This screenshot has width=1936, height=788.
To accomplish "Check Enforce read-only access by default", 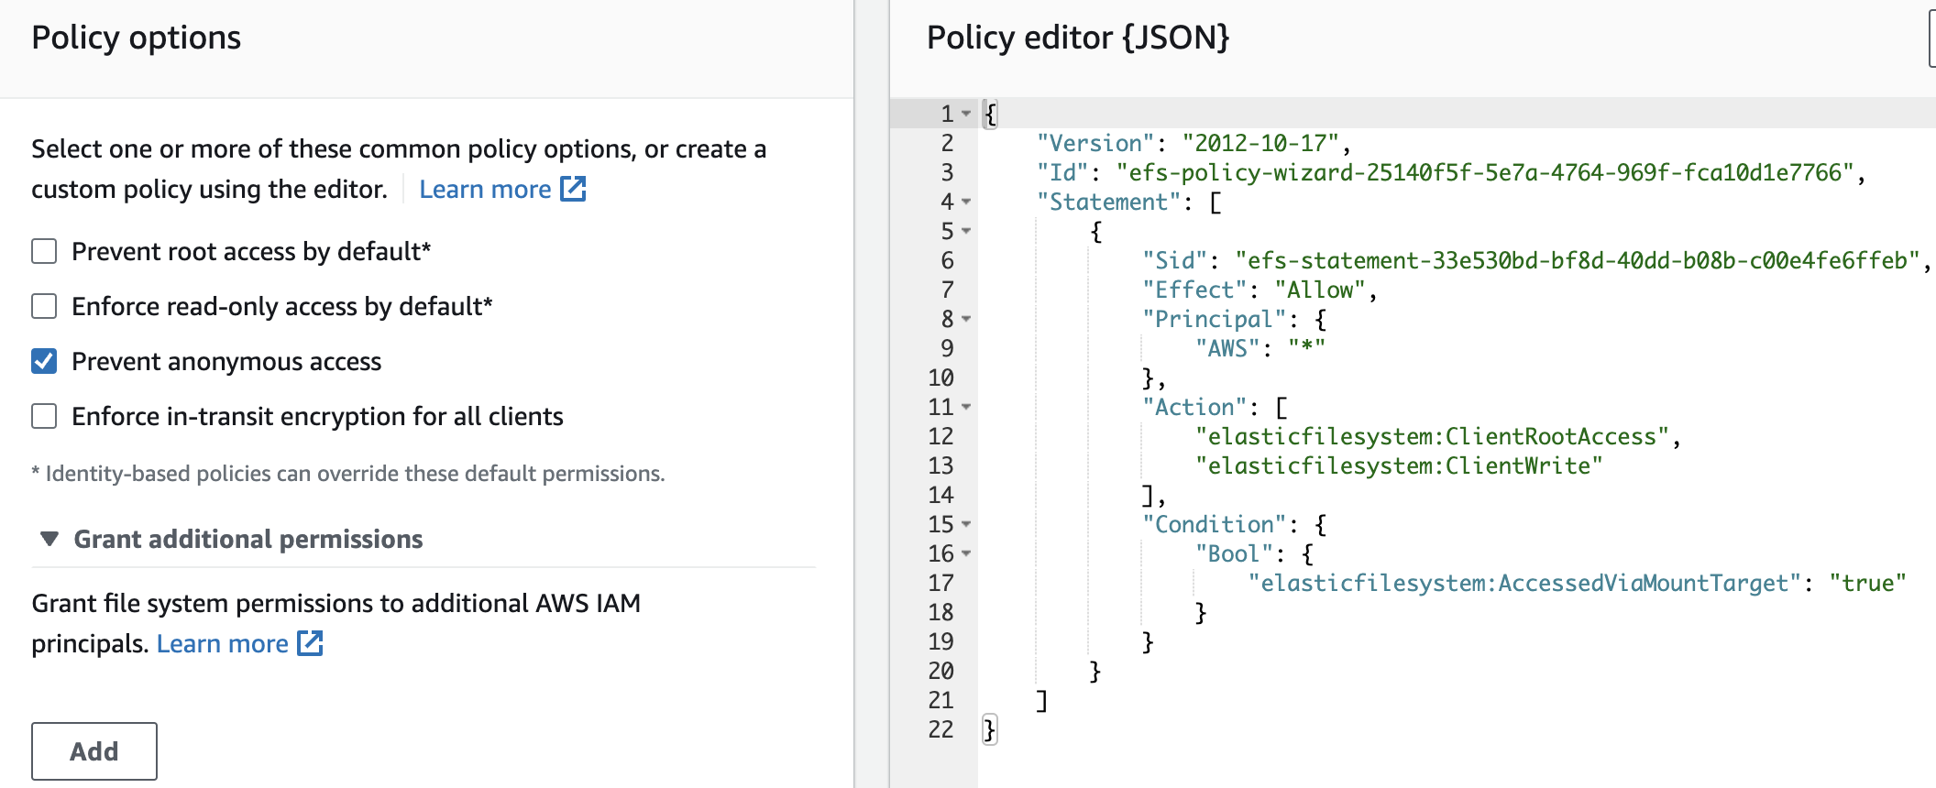I will coord(44,306).
